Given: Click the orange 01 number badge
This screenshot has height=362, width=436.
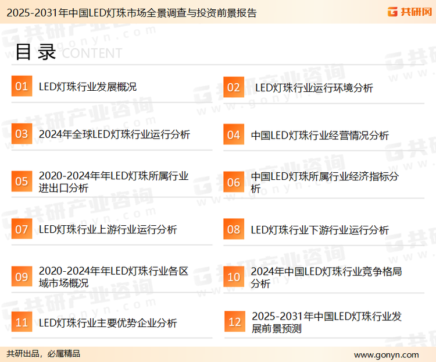Looking at the screenshot, I should click(22, 86).
